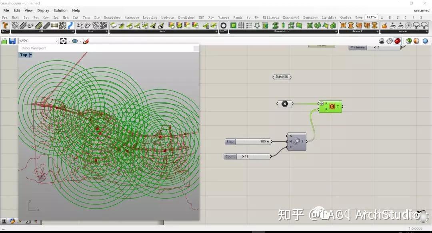This screenshot has width=432, height=233.
Task: Open the Solution menu
Action: click(x=60, y=10)
